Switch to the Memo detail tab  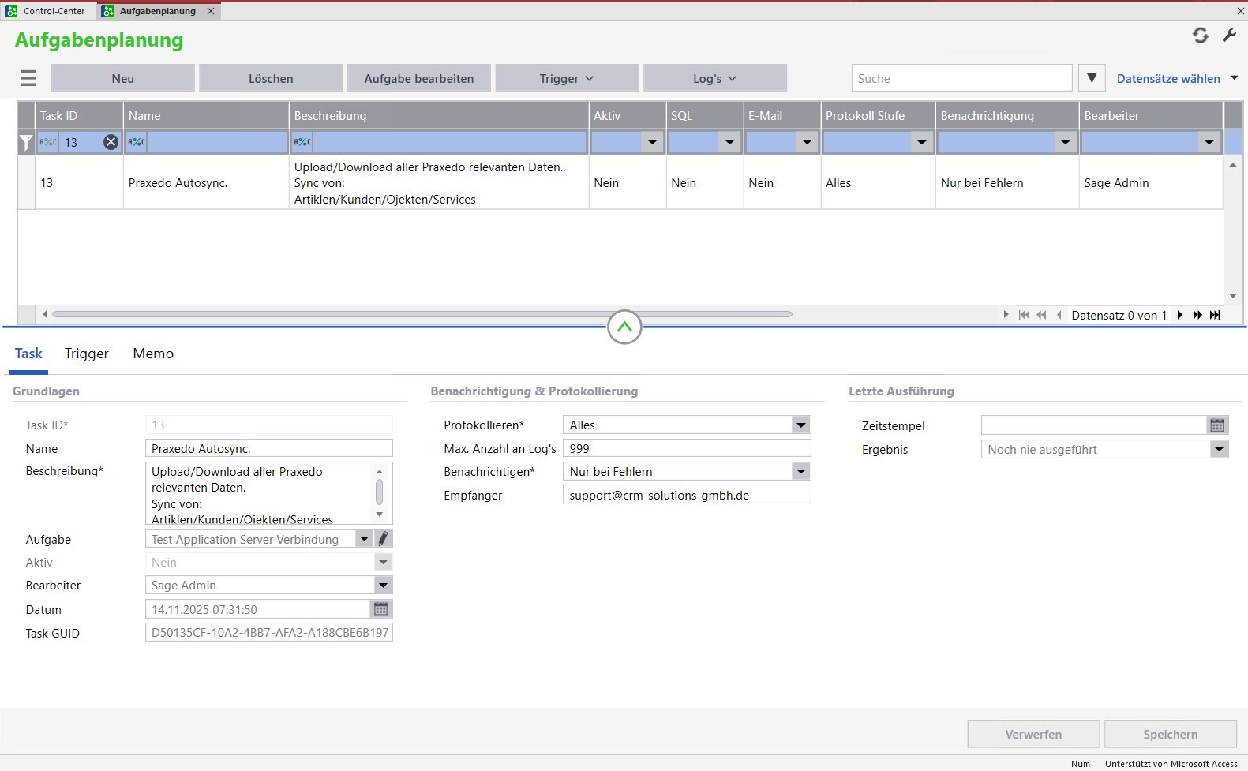[153, 354]
